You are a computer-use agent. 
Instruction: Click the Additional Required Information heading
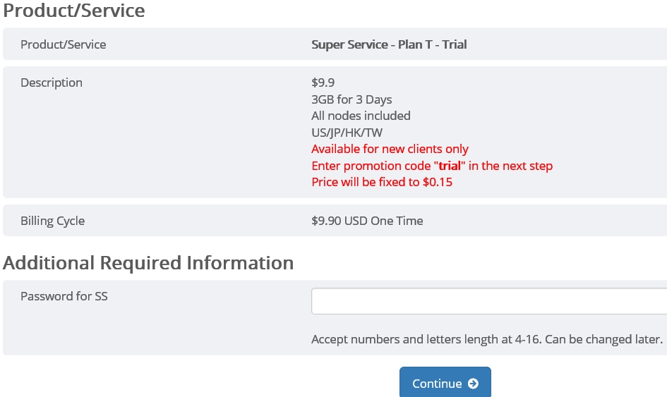148,262
